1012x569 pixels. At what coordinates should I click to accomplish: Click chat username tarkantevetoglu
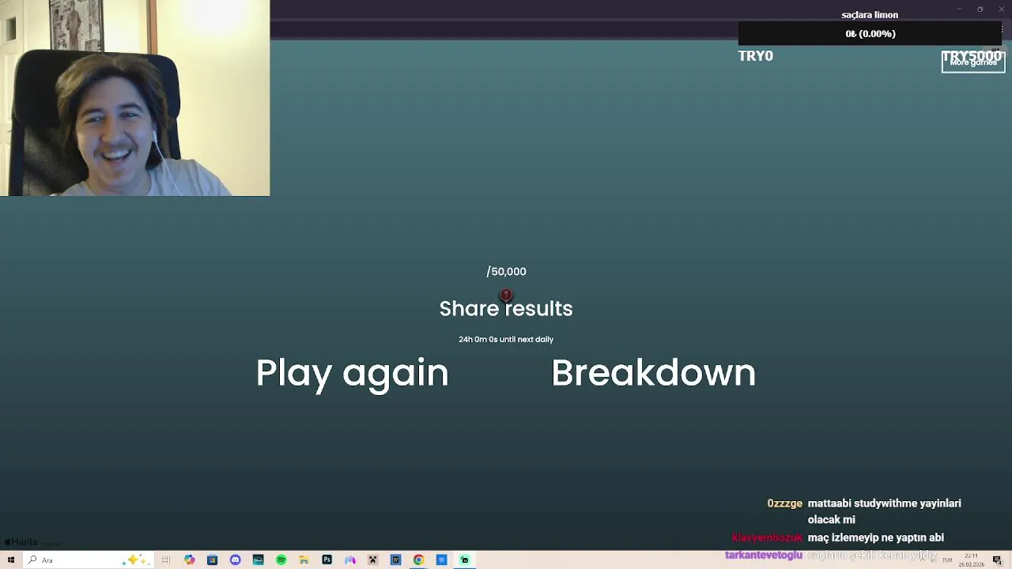764,556
